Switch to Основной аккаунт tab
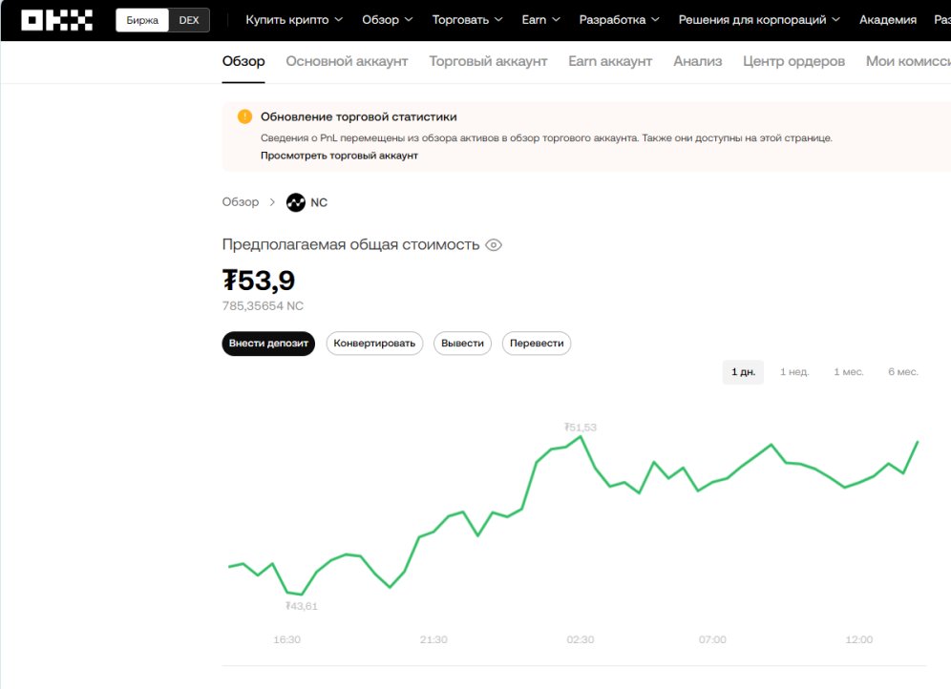The width and height of the screenshot is (951, 689). coord(347,61)
